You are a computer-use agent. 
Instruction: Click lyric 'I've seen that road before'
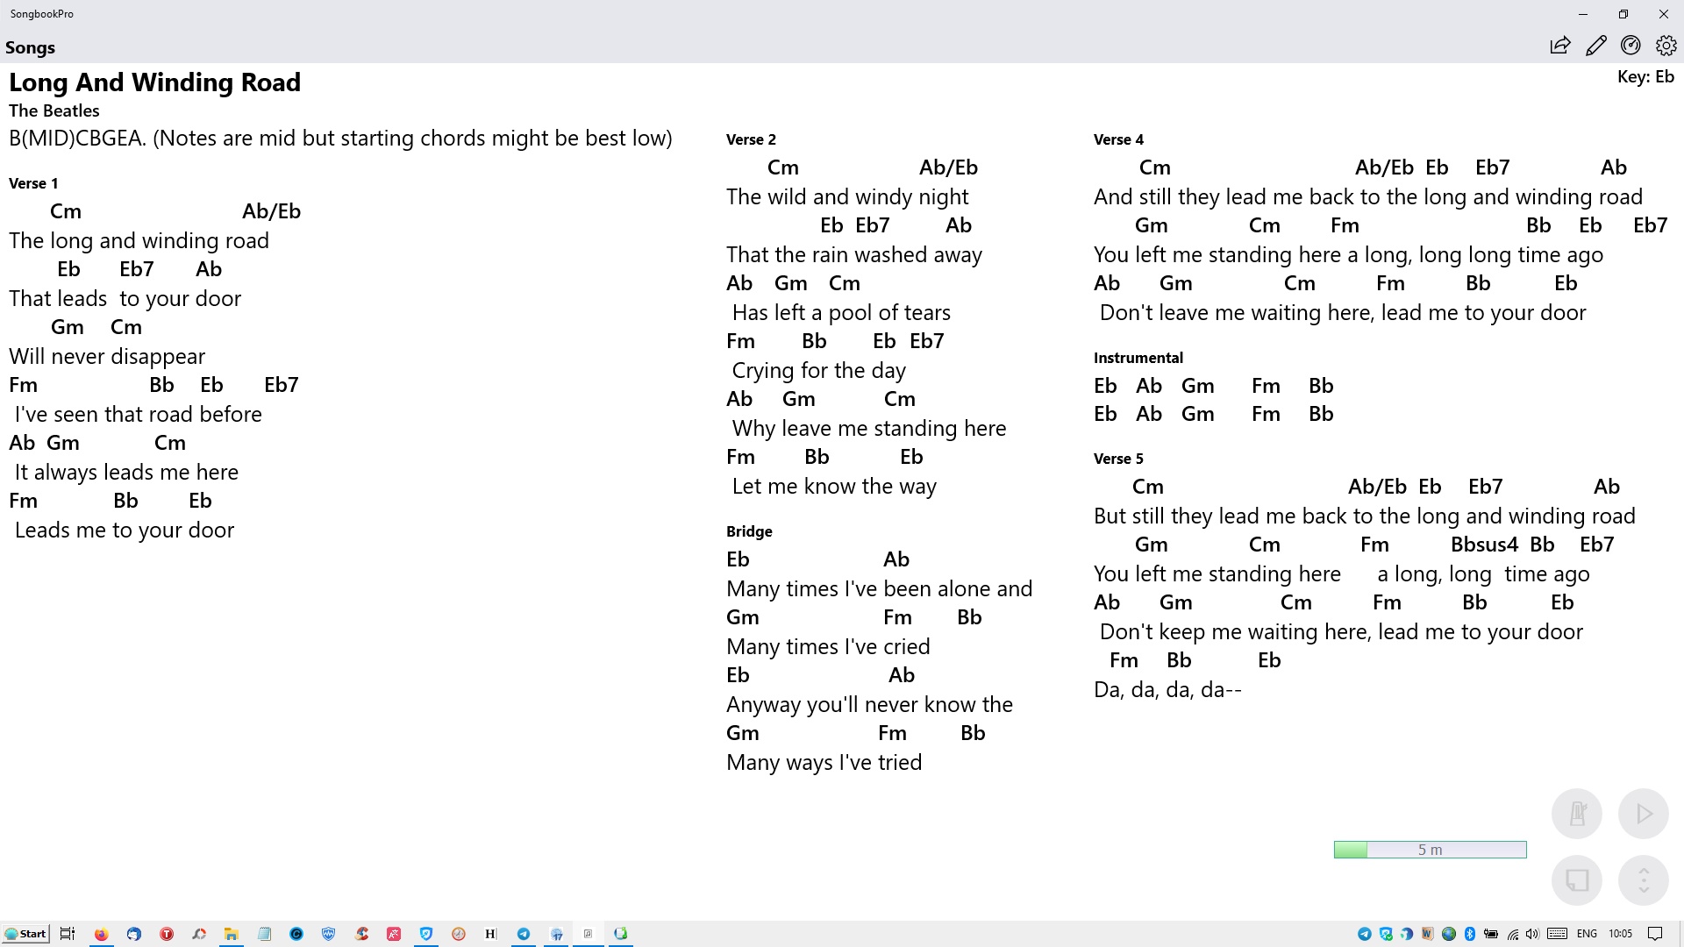138,415
